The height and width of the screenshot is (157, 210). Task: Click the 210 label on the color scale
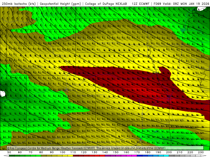pyautogui.click(x=180, y=152)
